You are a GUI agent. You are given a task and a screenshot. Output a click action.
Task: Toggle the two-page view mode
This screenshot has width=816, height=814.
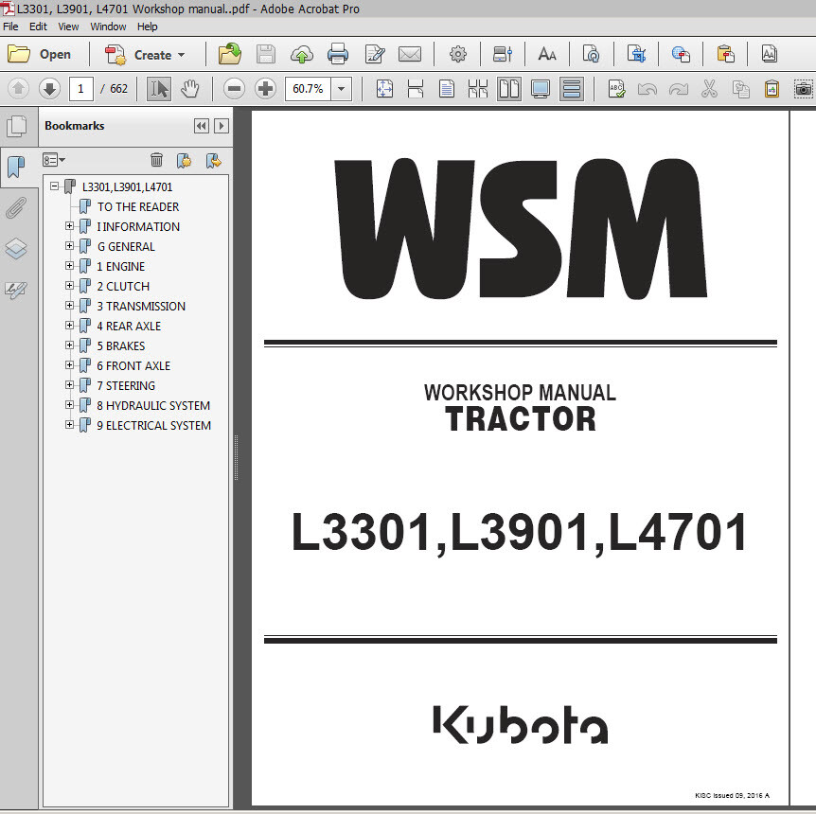coord(509,89)
